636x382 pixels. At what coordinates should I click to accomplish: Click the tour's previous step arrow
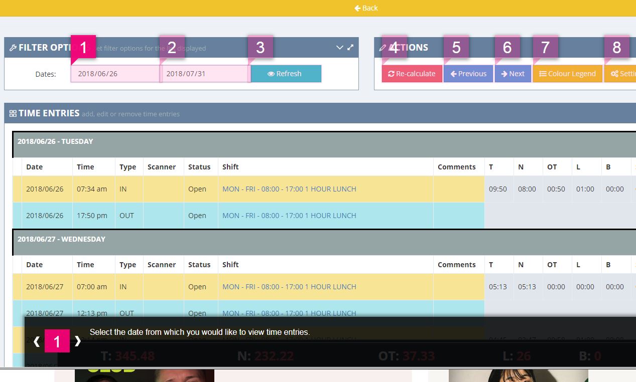click(x=37, y=342)
